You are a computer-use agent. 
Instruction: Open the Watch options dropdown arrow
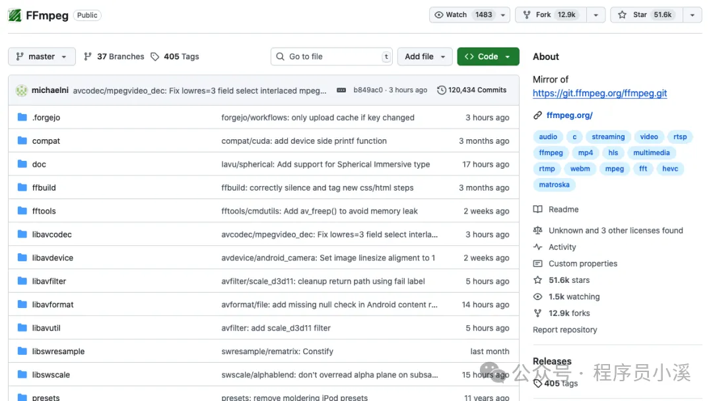pyautogui.click(x=503, y=15)
